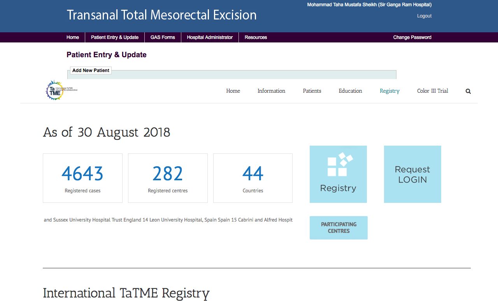This screenshot has width=498, height=301.
Task: Click the Patient Entry & Update page heading
Action: [x=107, y=55]
